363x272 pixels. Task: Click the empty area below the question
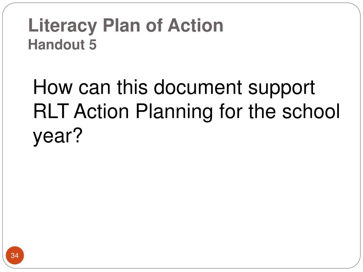(x=181, y=197)
